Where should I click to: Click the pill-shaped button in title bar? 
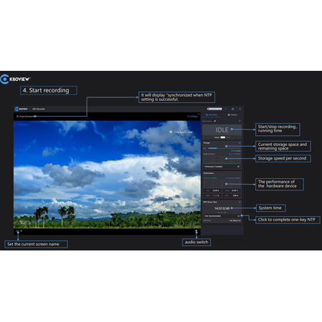tap(215, 109)
